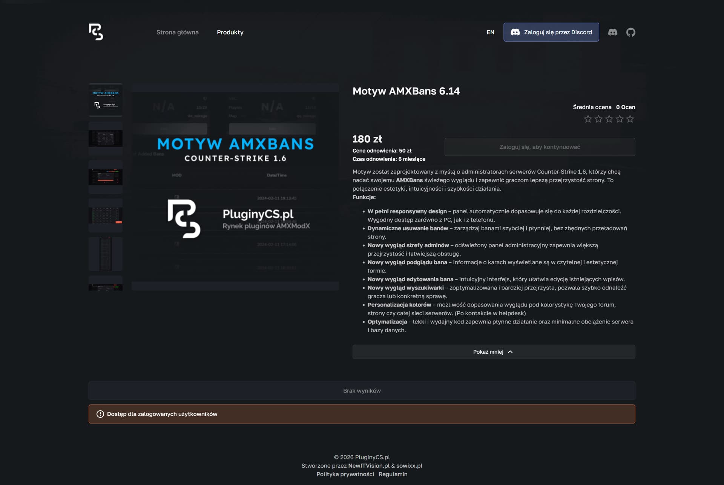Select the first Motyw AMXBans thumbnail

106,100
